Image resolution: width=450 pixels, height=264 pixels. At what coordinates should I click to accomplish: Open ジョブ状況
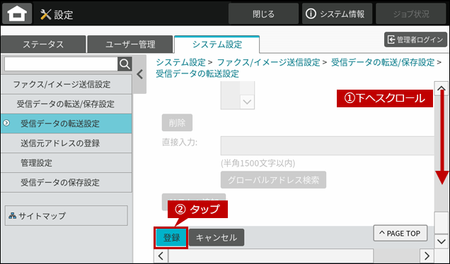(411, 13)
